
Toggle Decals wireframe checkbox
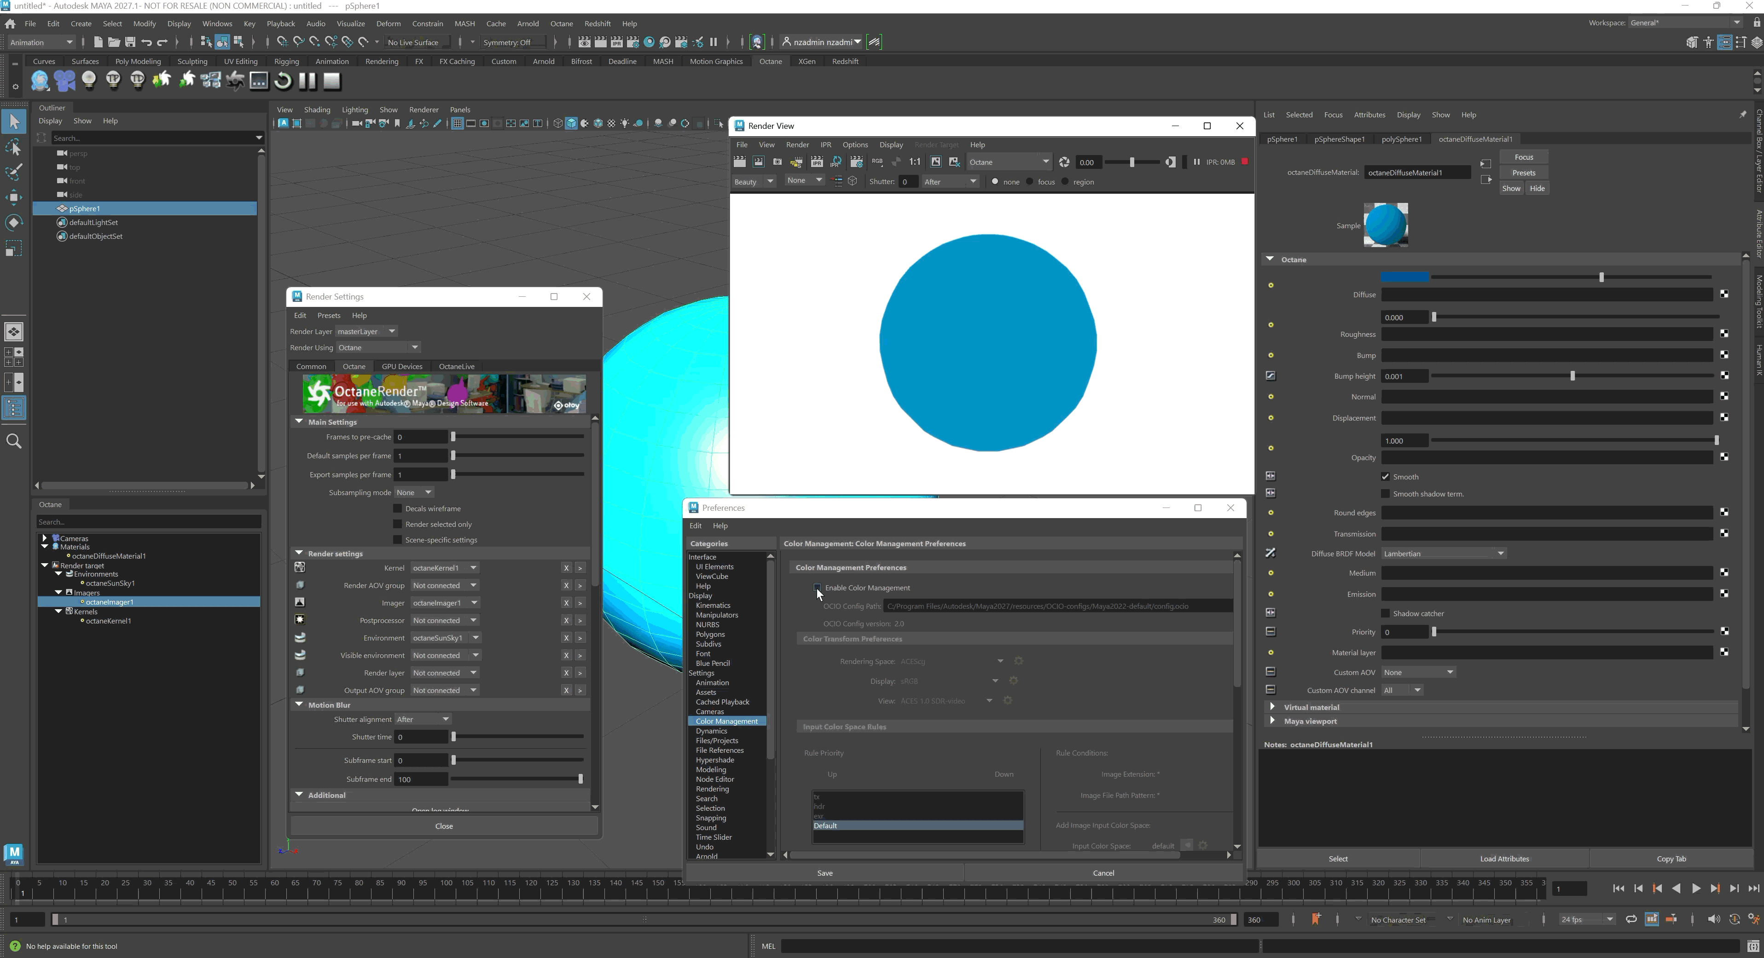tap(397, 508)
